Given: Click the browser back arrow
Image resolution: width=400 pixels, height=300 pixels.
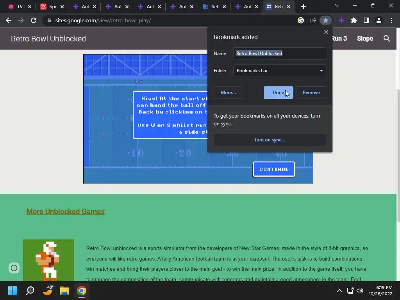Looking at the screenshot, I should click(x=9, y=20).
